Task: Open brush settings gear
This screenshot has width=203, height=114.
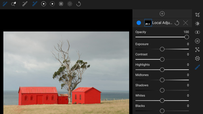Action: [x=70, y=4]
